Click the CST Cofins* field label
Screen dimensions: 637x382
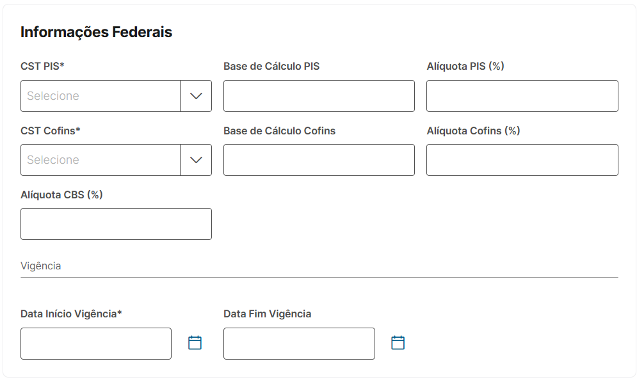tap(51, 131)
